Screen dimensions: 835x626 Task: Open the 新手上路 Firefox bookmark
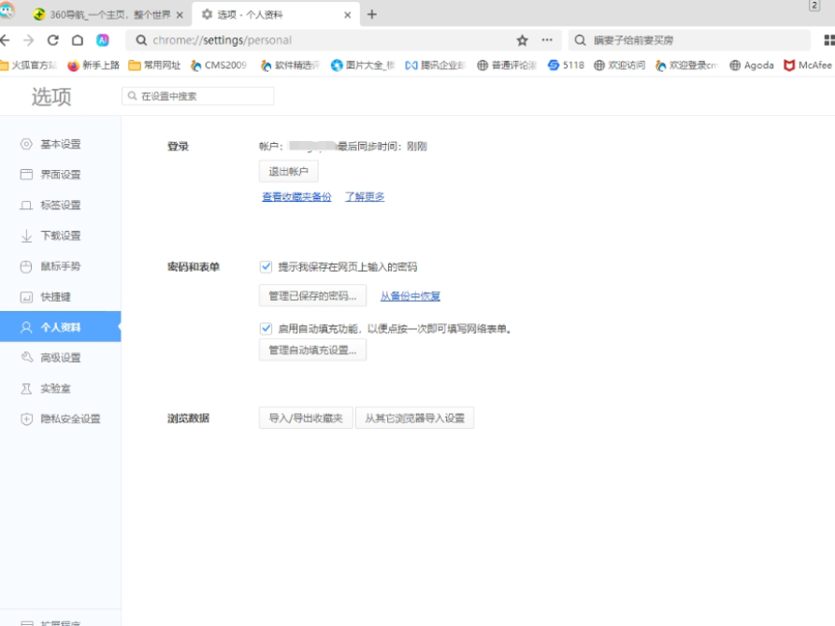click(x=94, y=65)
